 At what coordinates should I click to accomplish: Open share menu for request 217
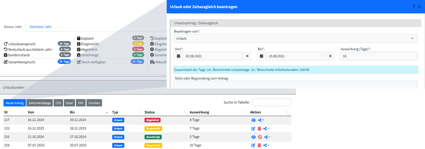coord(261,120)
